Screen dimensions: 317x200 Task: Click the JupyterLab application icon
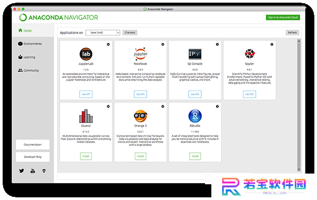tap(86, 54)
